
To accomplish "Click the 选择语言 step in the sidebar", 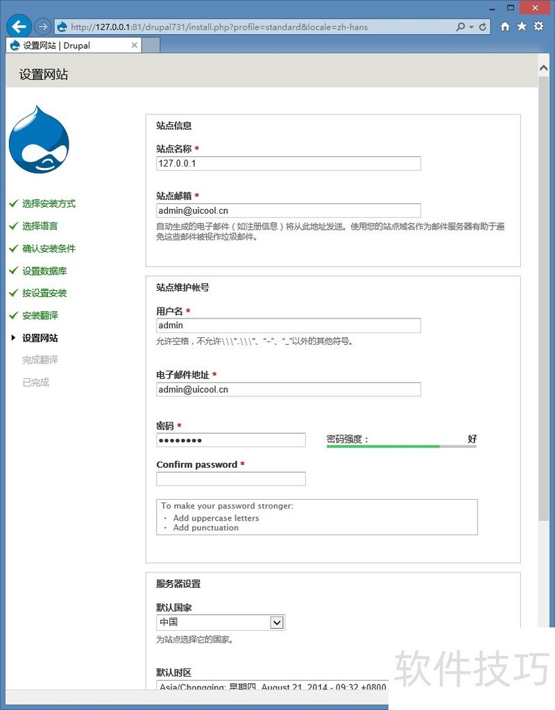I will [x=38, y=226].
